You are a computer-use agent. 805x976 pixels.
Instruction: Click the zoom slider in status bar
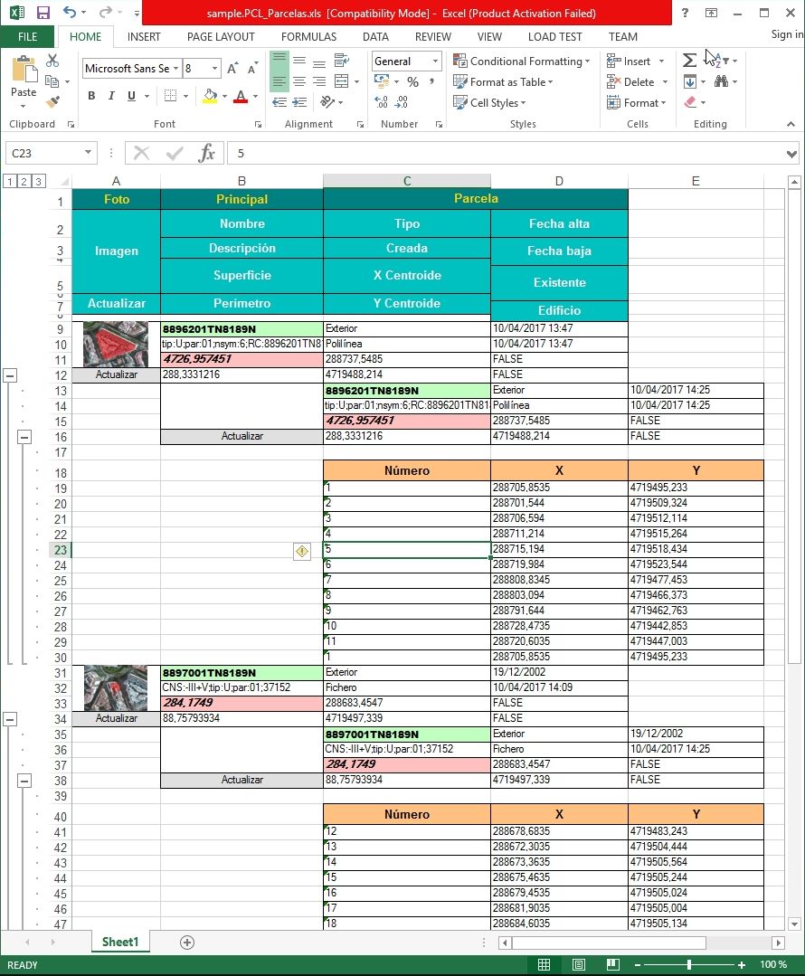coord(689,965)
